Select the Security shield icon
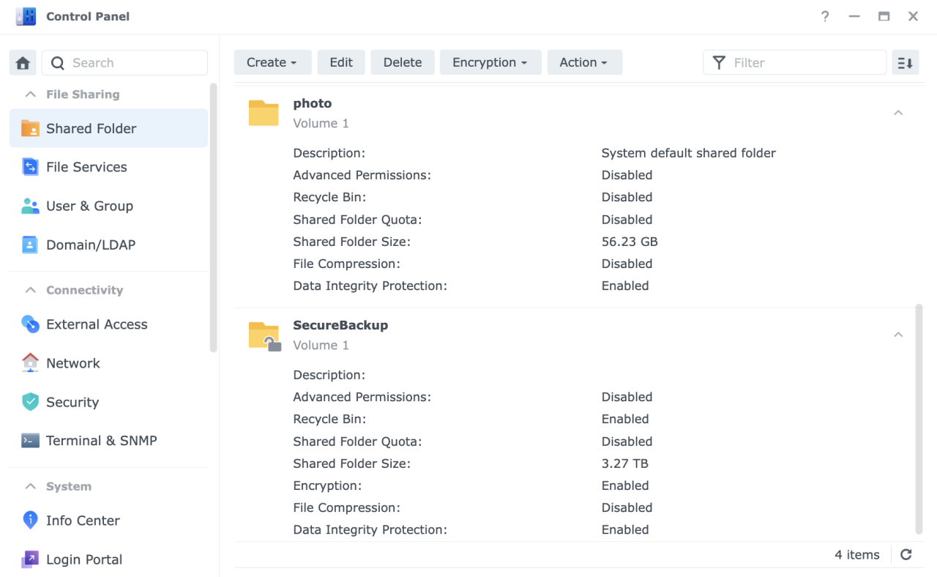 30,402
